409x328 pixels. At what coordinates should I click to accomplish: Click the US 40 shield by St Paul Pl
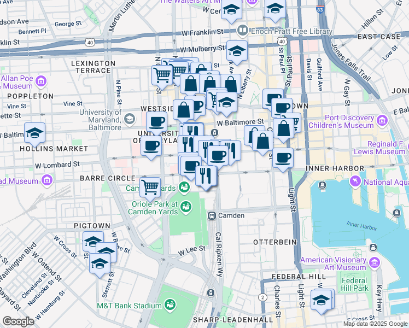pyautogui.click(x=282, y=42)
